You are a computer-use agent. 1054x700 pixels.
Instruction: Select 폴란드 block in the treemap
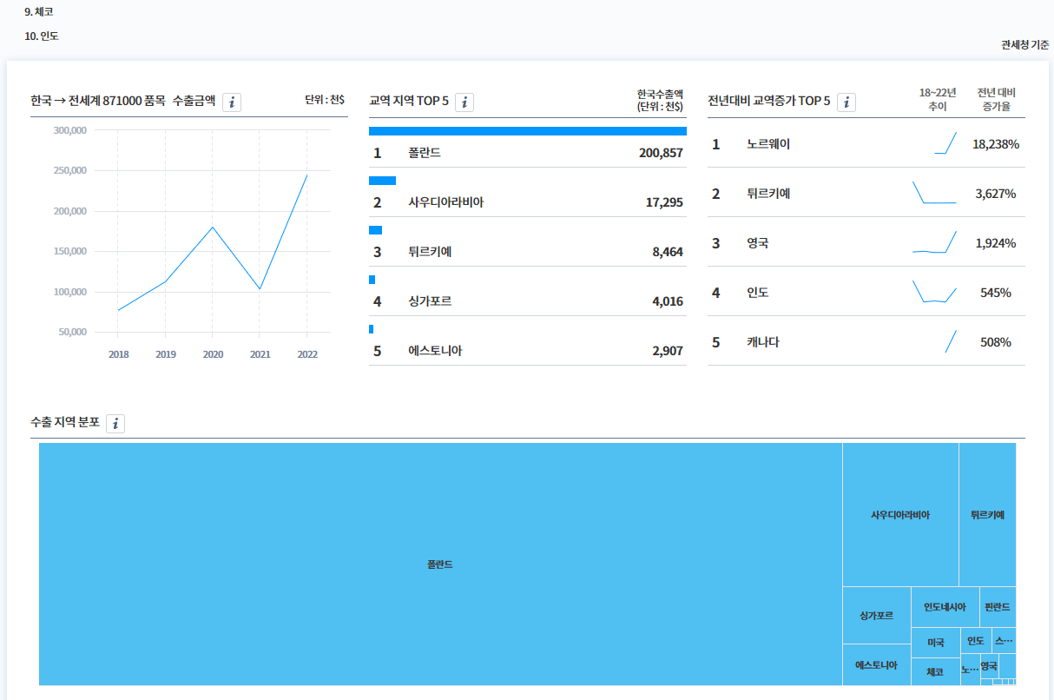[x=440, y=565]
